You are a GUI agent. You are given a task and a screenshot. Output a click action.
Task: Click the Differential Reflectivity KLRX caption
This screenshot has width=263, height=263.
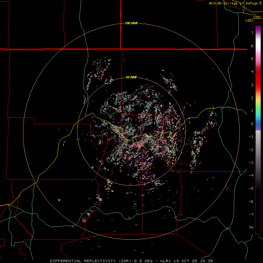(x=131, y=261)
